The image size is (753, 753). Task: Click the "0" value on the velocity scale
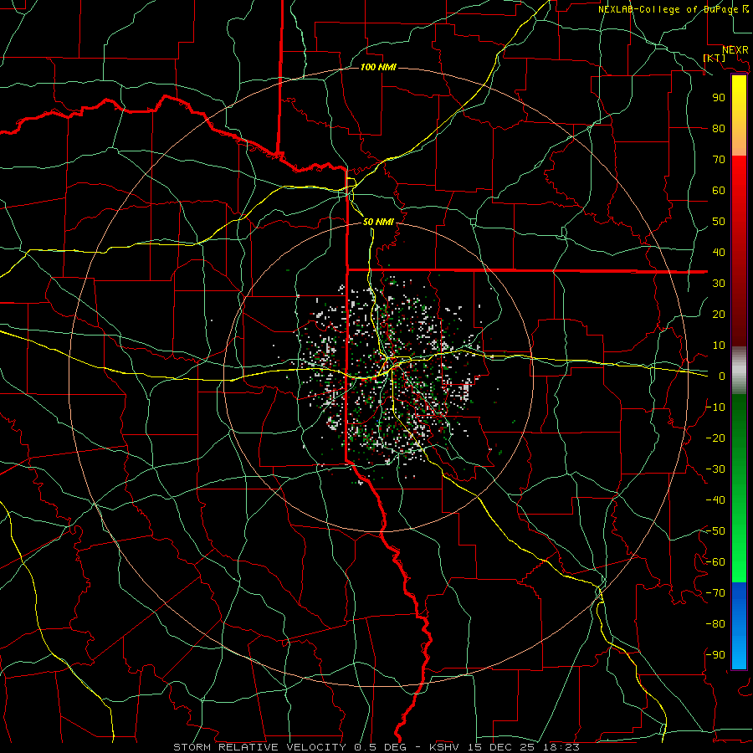pyautogui.click(x=722, y=376)
